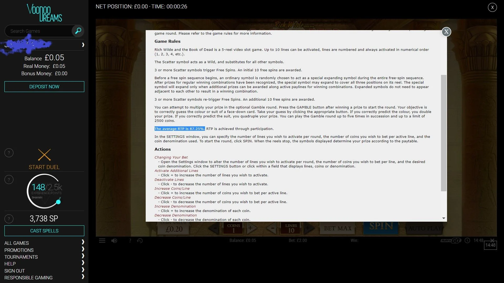Viewport: 504px width, 283px height.
Task: Expand TOURNAMENTS chevron arrow
Action: click(x=83, y=256)
